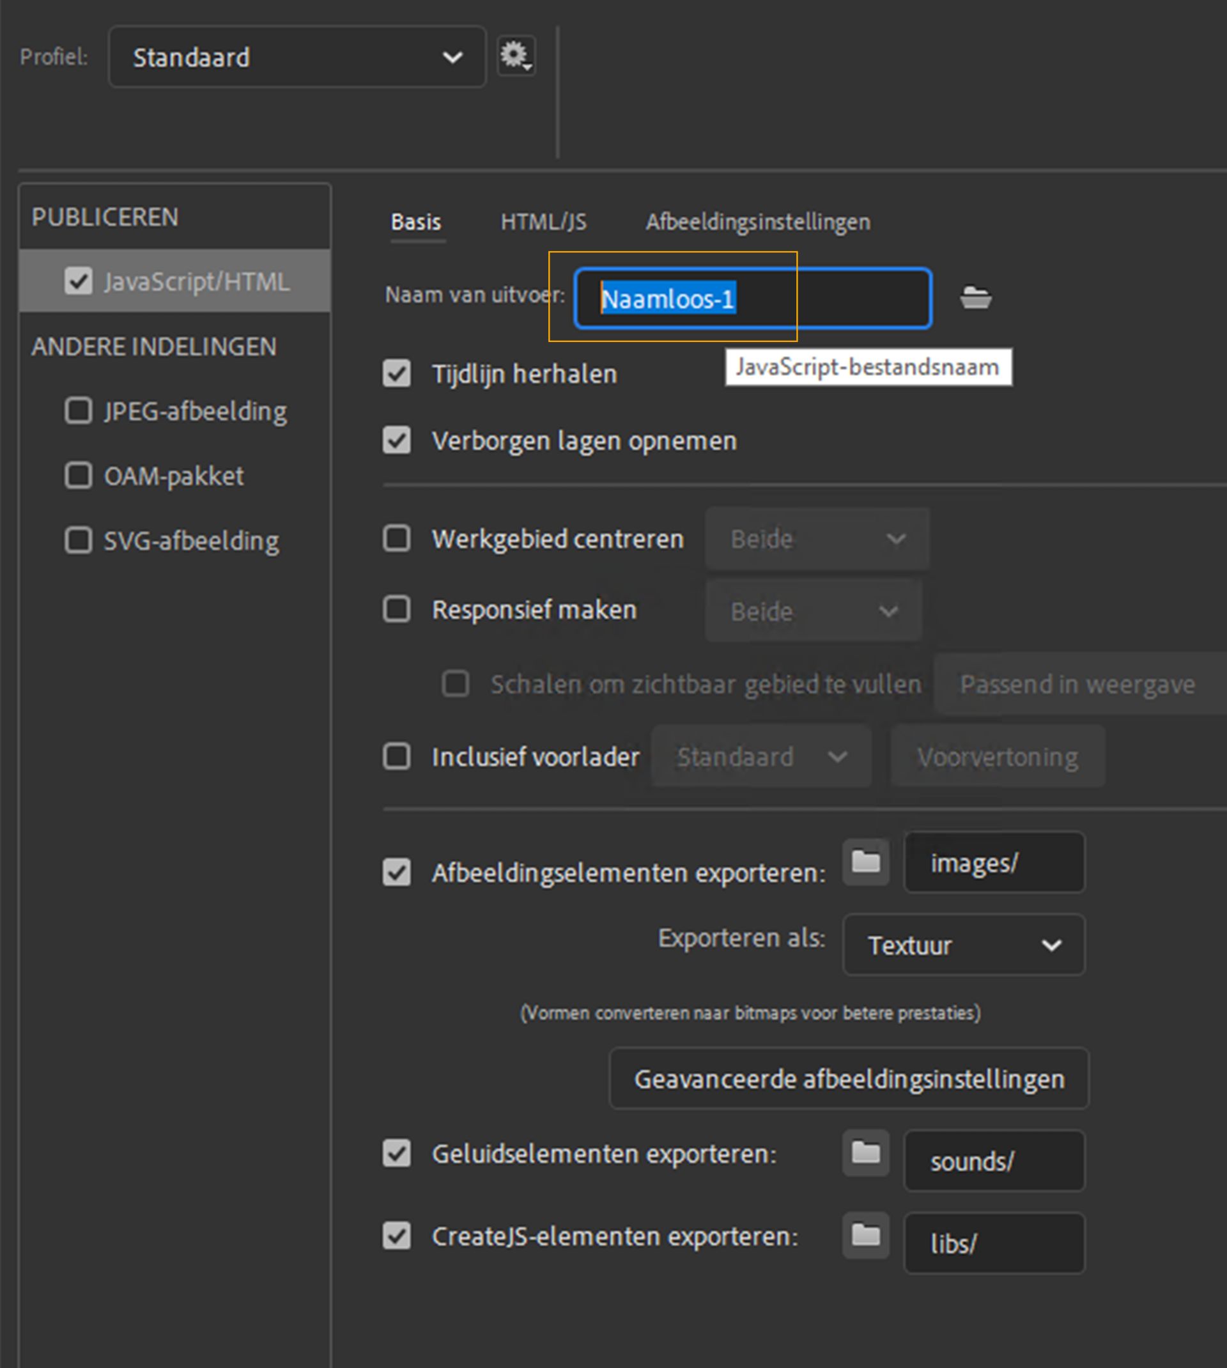
Task: Disable Tijdlijn herhalen checkbox
Action: tap(396, 373)
